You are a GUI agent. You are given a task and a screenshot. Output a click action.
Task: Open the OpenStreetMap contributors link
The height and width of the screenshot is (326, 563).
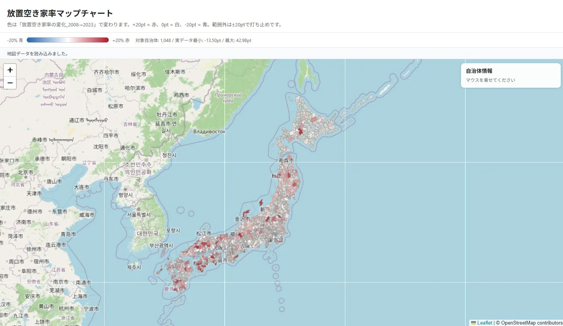(532, 323)
